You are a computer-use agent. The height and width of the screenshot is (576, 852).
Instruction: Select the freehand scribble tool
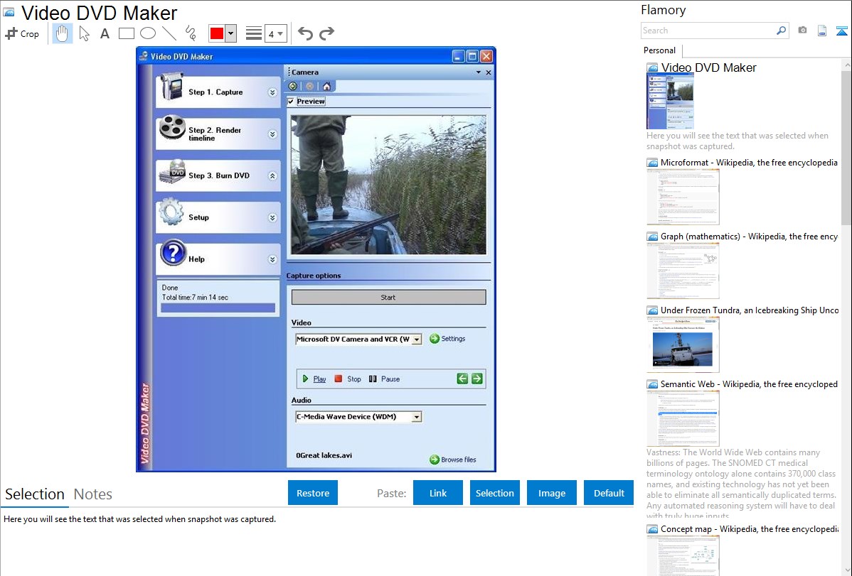pyautogui.click(x=191, y=33)
